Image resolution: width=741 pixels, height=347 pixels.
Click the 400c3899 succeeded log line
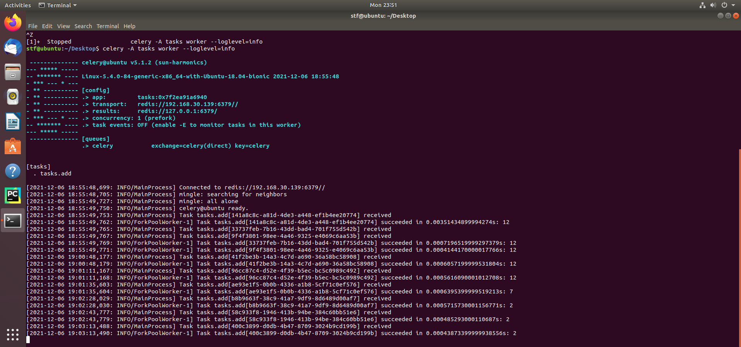[x=271, y=333]
